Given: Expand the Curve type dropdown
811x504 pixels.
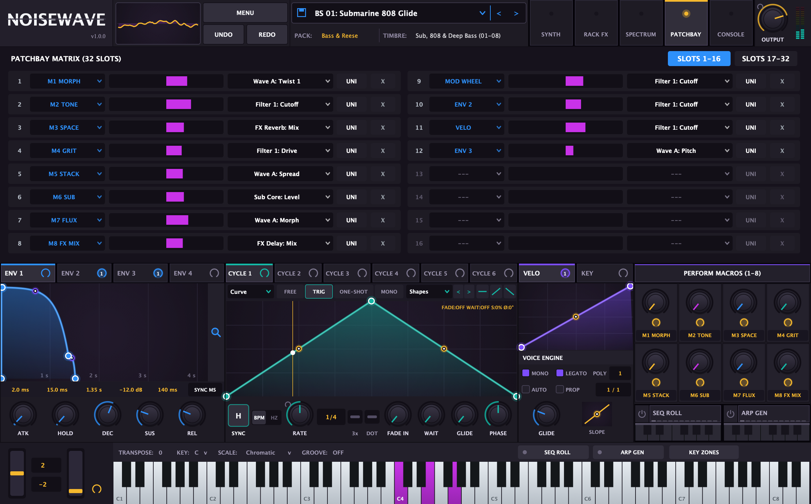Looking at the screenshot, I should click(250, 292).
